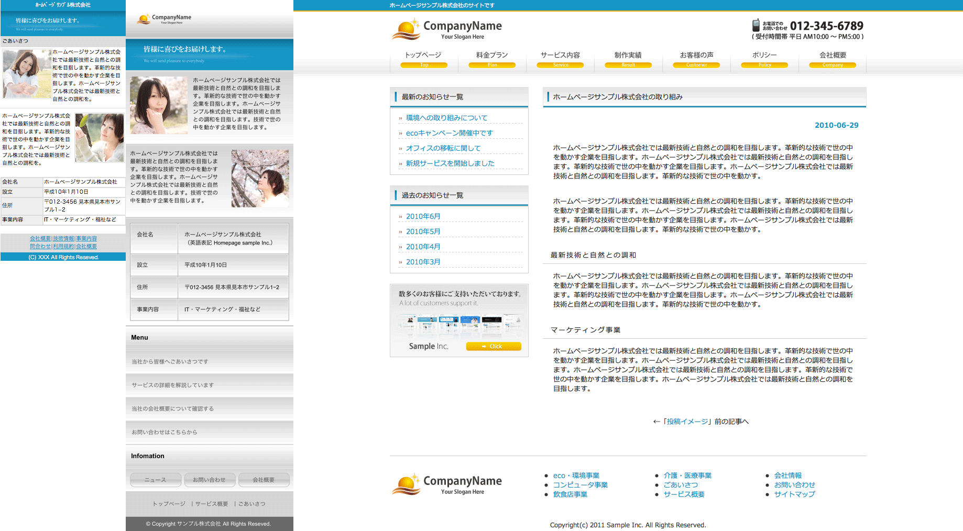Click the 技術情報 link in mobile footer

point(63,239)
